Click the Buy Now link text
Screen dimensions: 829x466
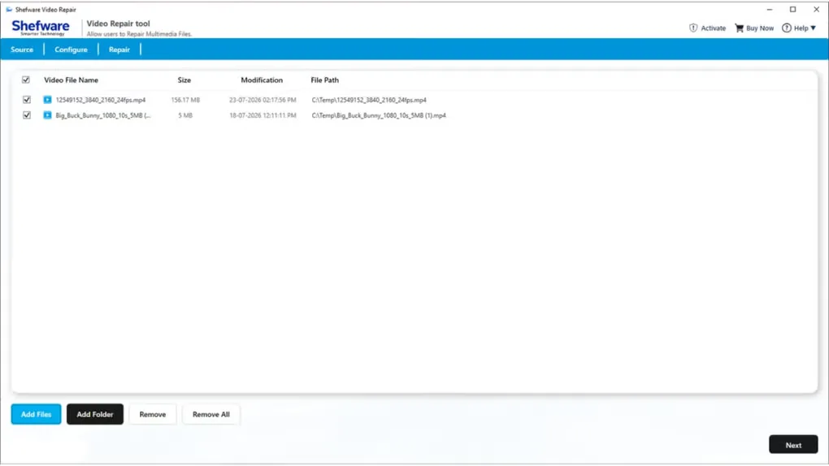pyautogui.click(x=760, y=28)
